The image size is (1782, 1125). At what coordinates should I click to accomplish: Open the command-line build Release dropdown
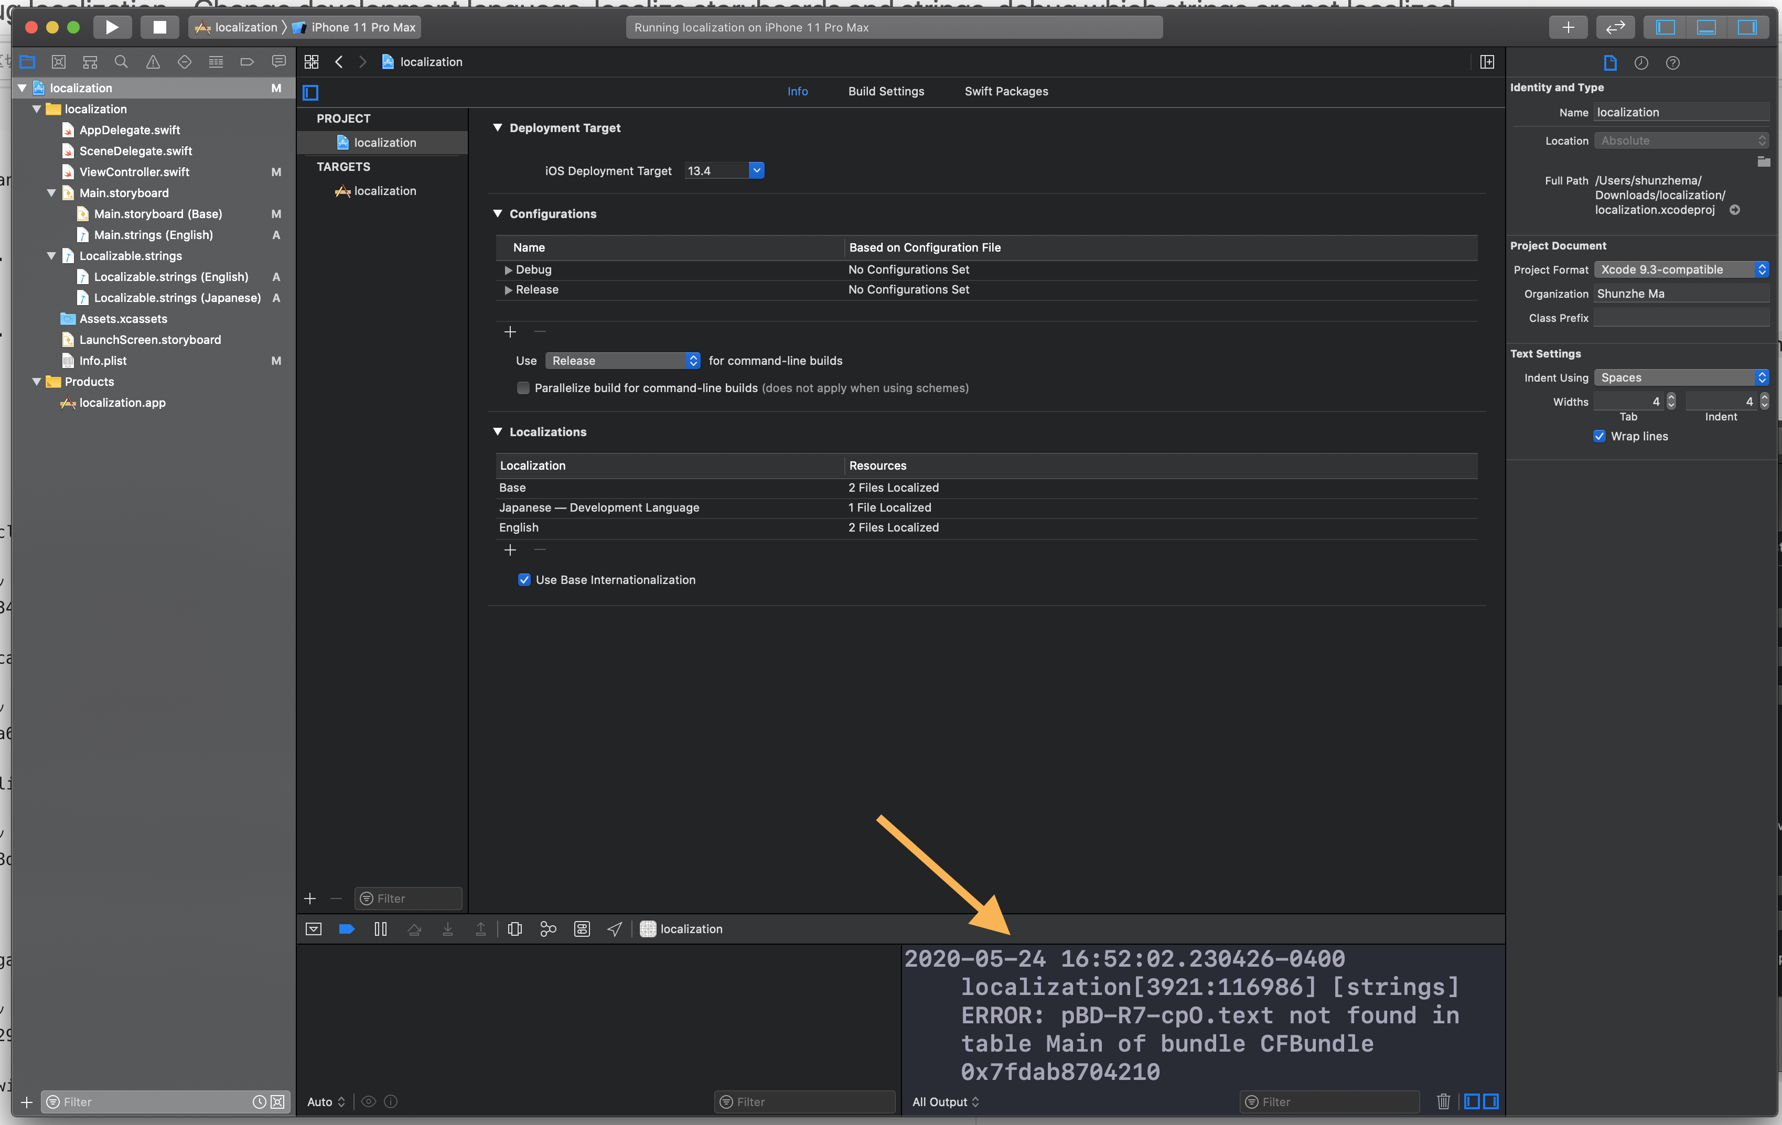pos(622,361)
